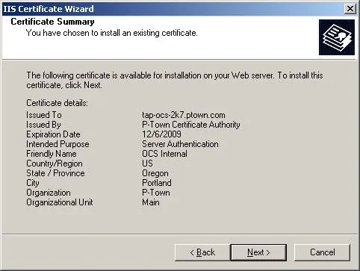Click the certificate stack icon in header
This screenshot has height=271, width=360.
tap(337, 37)
